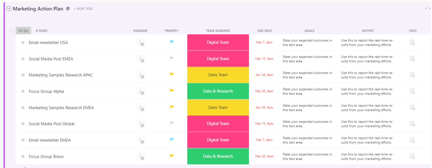Viewport: 432px width, 168px height.
Task: Set the priority flag on Social Media Post Global
Action: (172, 124)
